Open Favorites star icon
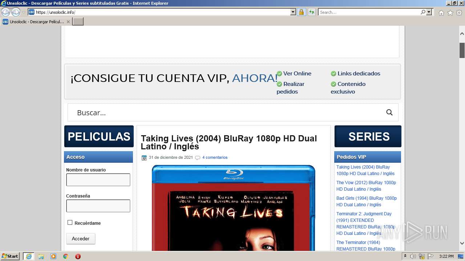Screen dimensions: 465x261 450,12
